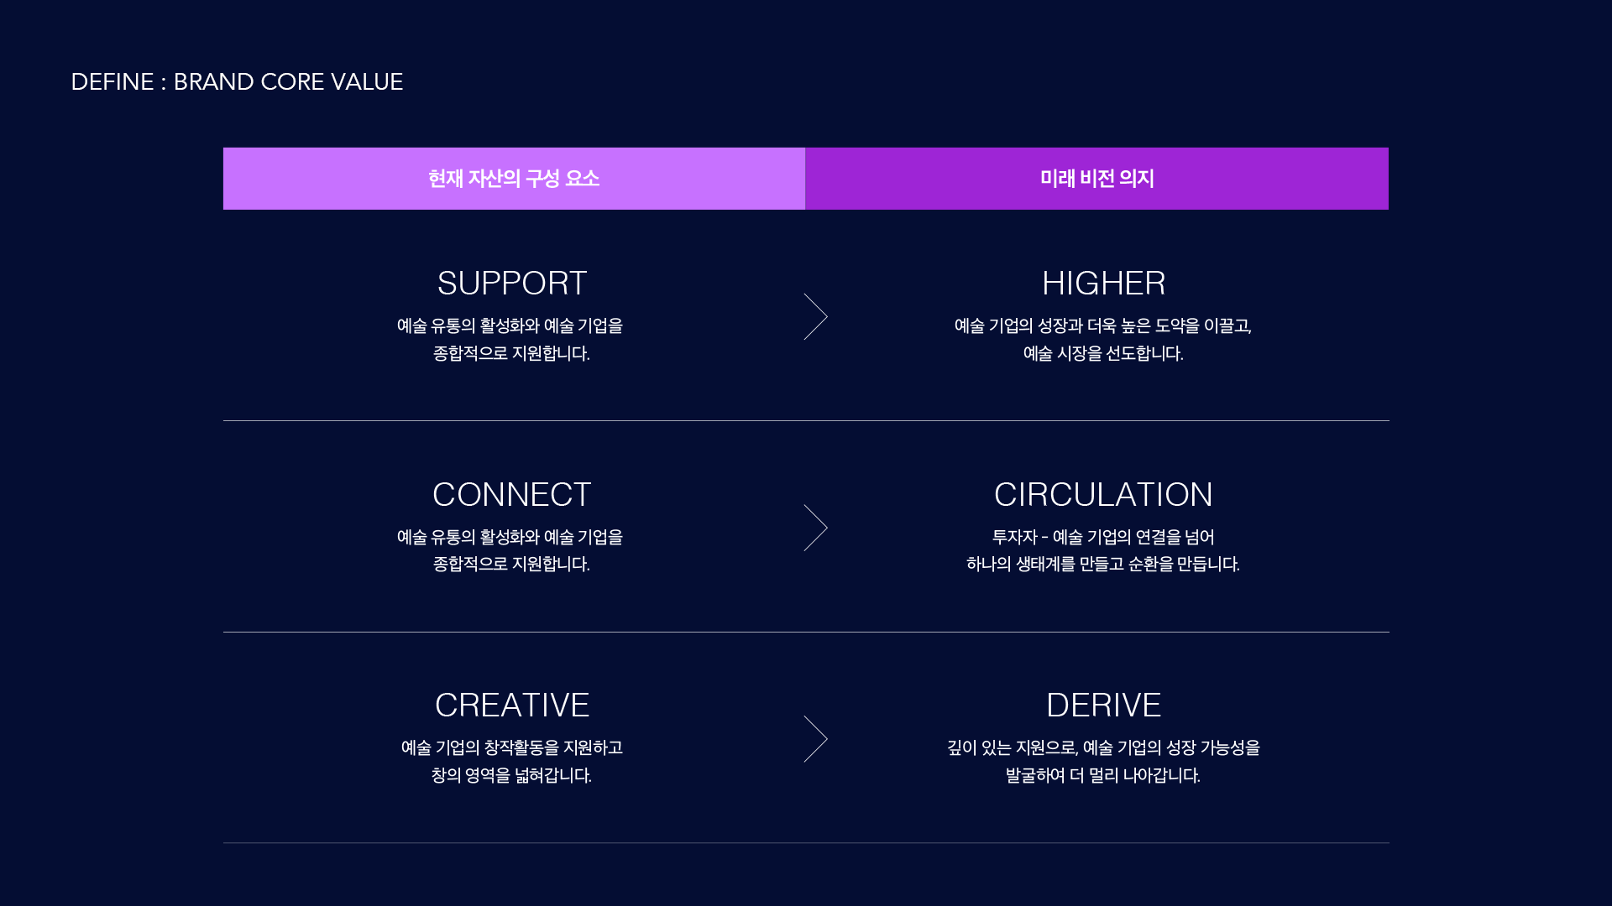Click the arrow between SUPPORT and HIGHER
Screen dimensions: 1612x906
[815, 316]
